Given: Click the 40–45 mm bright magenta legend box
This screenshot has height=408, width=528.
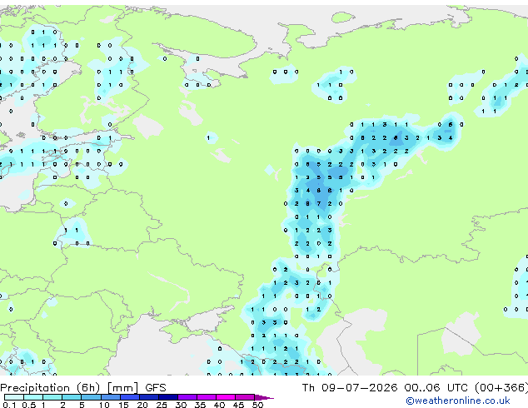Looking at the screenshot, I should pos(226,397).
